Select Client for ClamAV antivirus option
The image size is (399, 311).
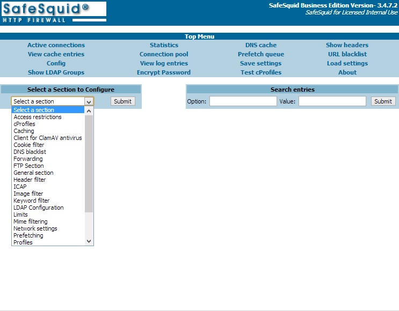coord(48,138)
